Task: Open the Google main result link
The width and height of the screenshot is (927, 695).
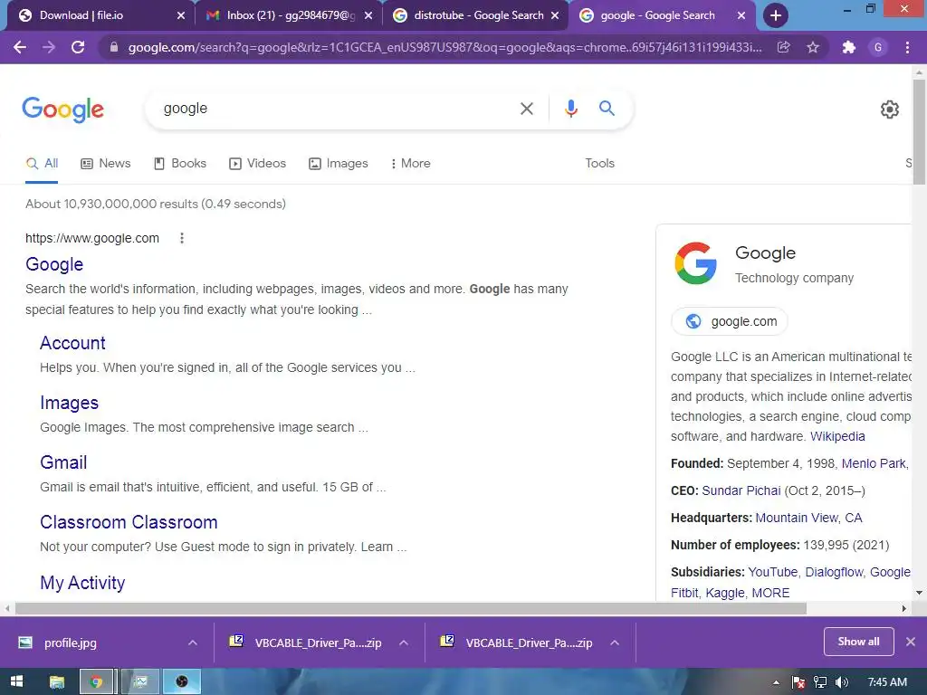Action: pos(54,264)
